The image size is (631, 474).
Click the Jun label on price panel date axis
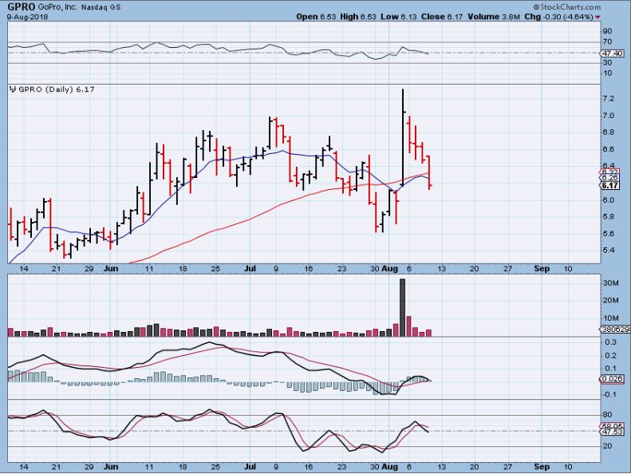click(x=111, y=269)
